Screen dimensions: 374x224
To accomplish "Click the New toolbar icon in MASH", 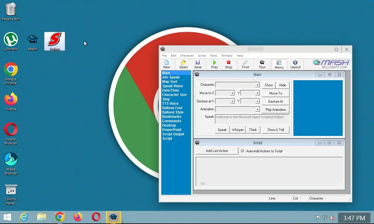I will click(167, 64).
